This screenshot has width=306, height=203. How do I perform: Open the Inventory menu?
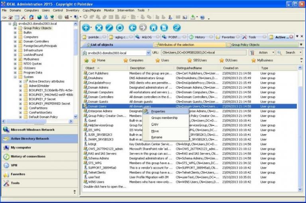pyautogui.click(x=73, y=10)
